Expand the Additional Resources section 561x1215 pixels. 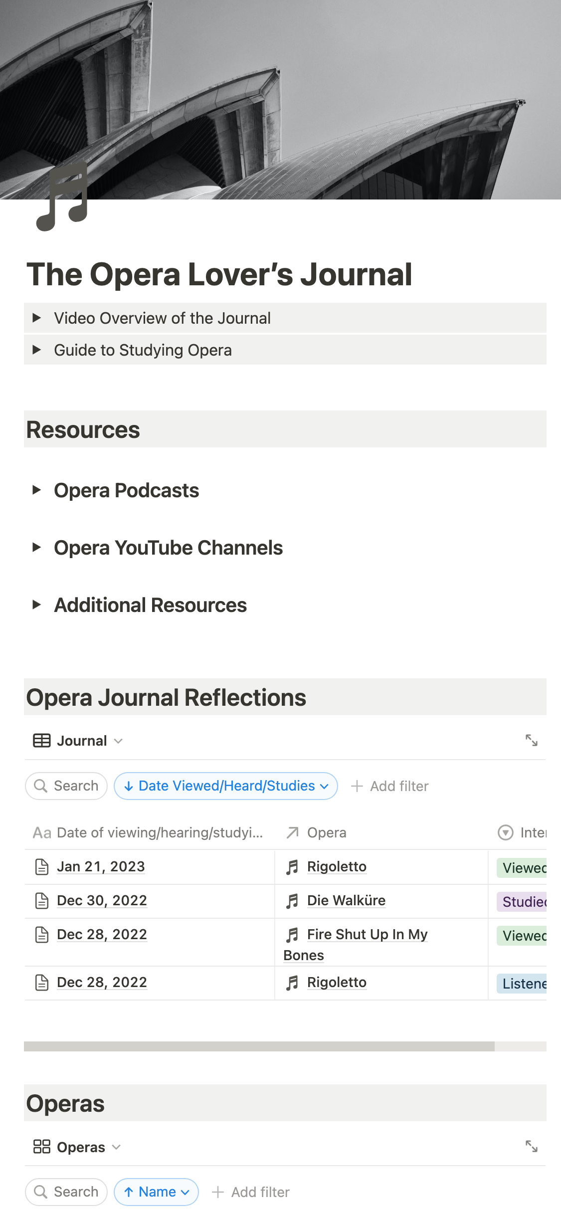(36, 605)
